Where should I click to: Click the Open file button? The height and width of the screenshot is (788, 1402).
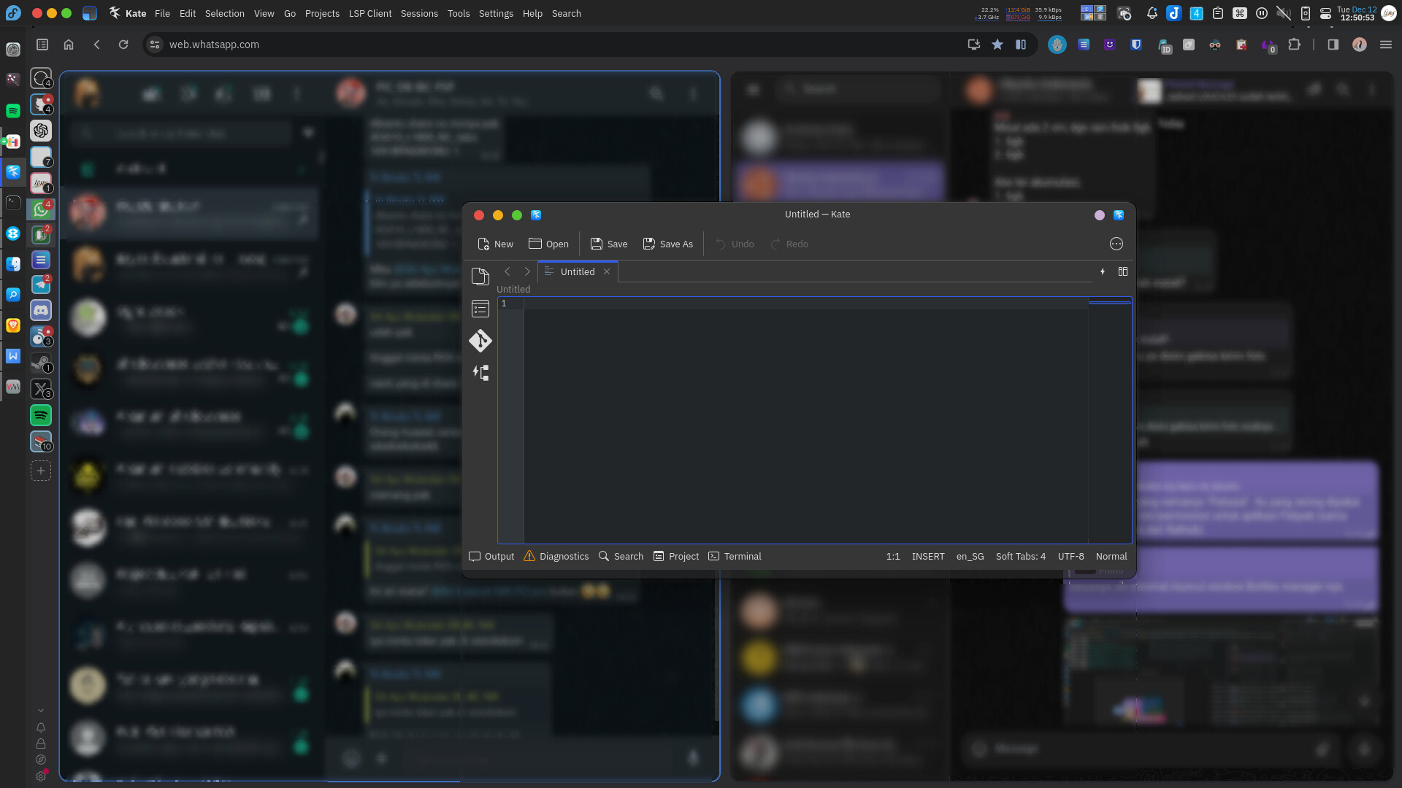548,244
